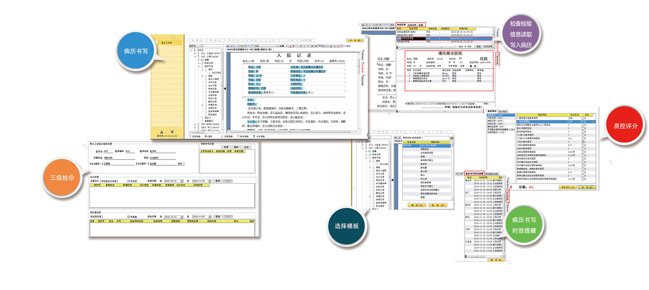The width and height of the screenshot is (649, 290).
Task: Click the save icon in record editor toolbar
Action: point(228,46)
